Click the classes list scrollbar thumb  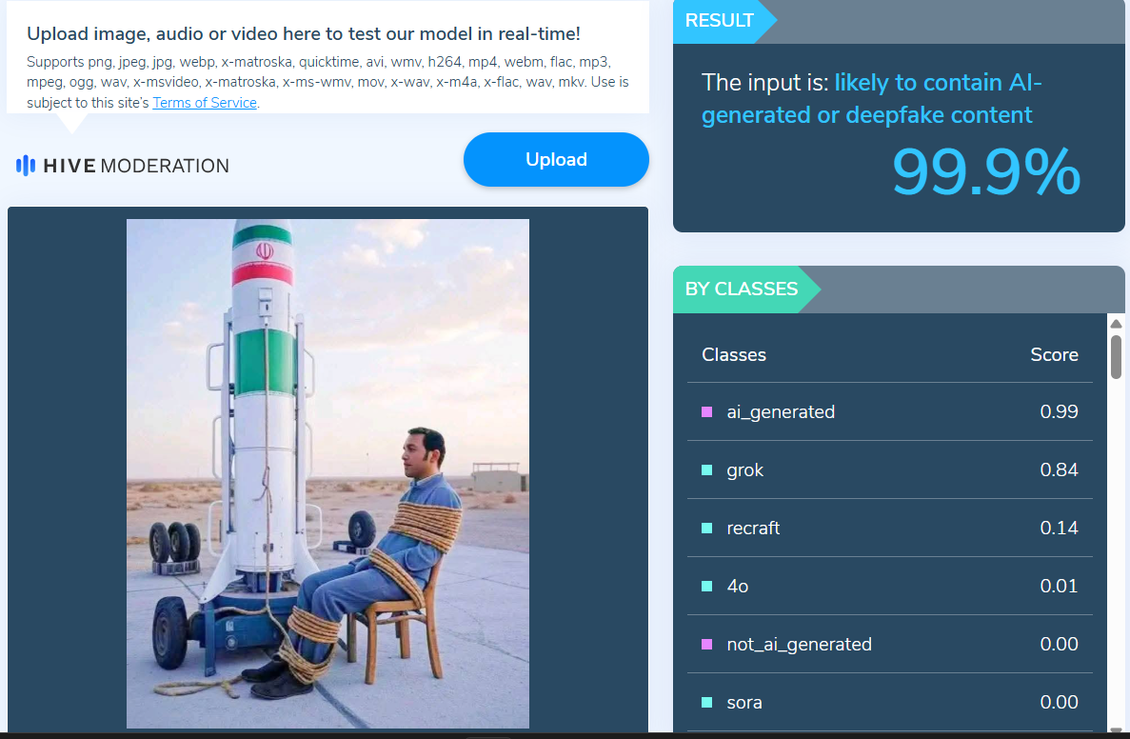(1116, 356)
